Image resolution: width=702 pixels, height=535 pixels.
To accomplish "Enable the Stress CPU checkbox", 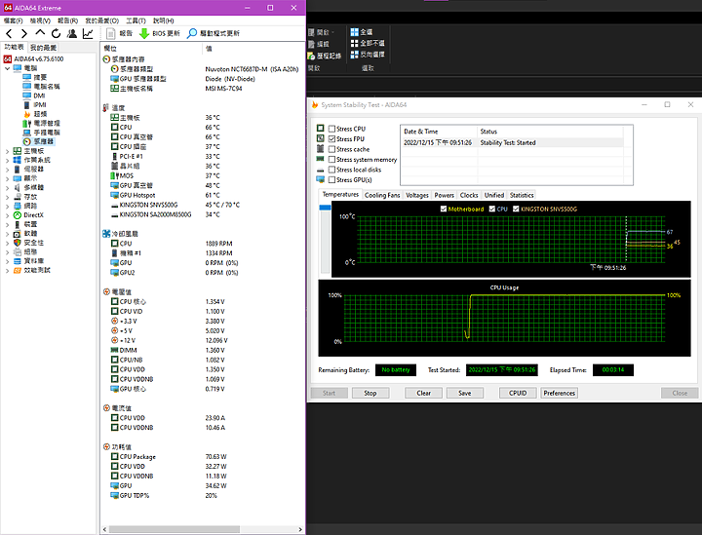I will (331, 129).
